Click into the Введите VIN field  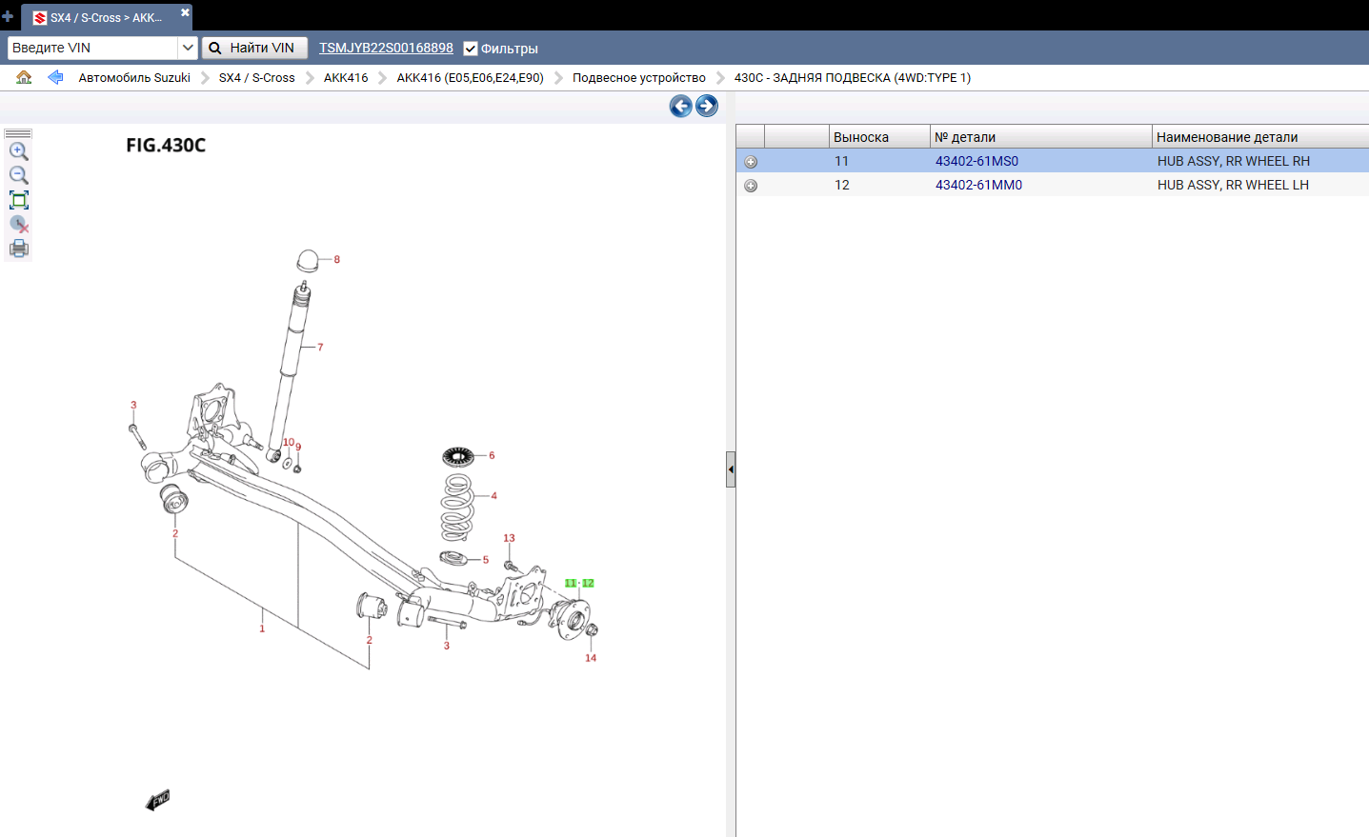coord(92,48)
